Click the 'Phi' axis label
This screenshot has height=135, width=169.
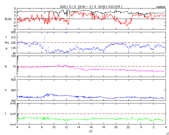point(7,43)
